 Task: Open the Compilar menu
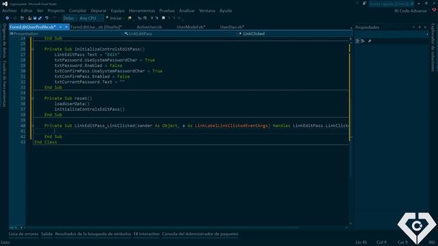click(77, 11)
